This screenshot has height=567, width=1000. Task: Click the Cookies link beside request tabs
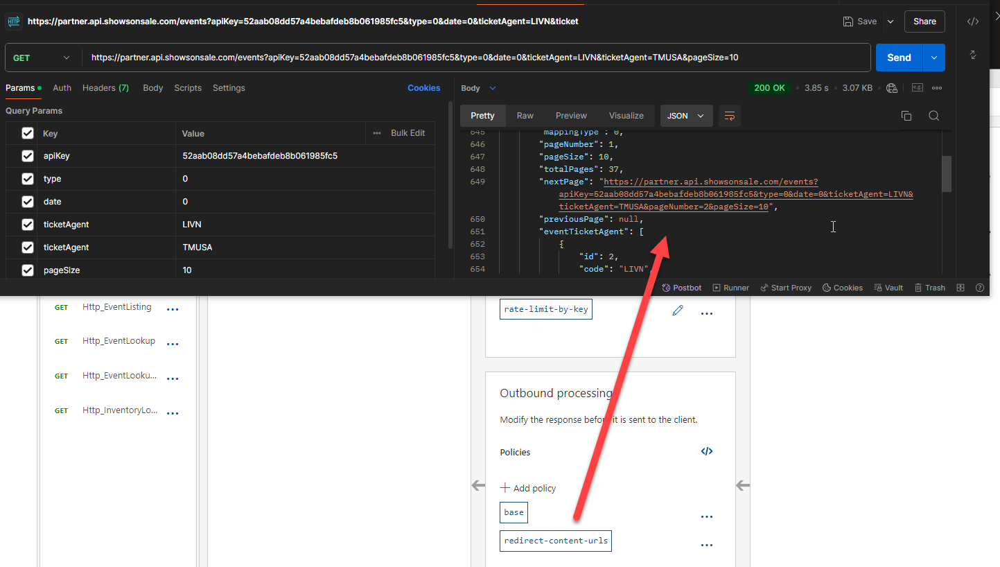point(424,88)
